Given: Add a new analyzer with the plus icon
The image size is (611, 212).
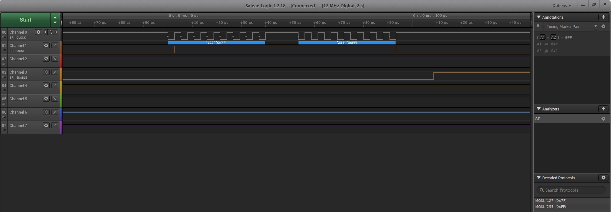Looking at the screenshot, I should (x=603, y=109).
